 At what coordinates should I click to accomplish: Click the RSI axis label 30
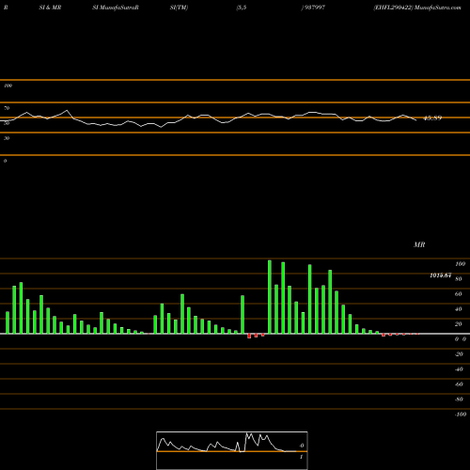click(7, 138)
